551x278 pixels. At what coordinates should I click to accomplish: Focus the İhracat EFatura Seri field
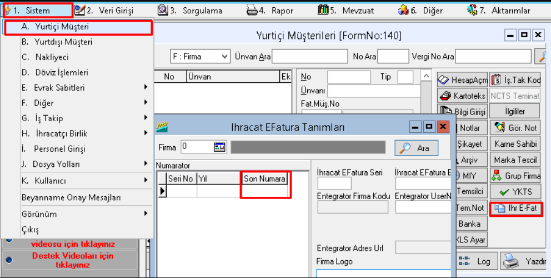[x=334, y=183]
